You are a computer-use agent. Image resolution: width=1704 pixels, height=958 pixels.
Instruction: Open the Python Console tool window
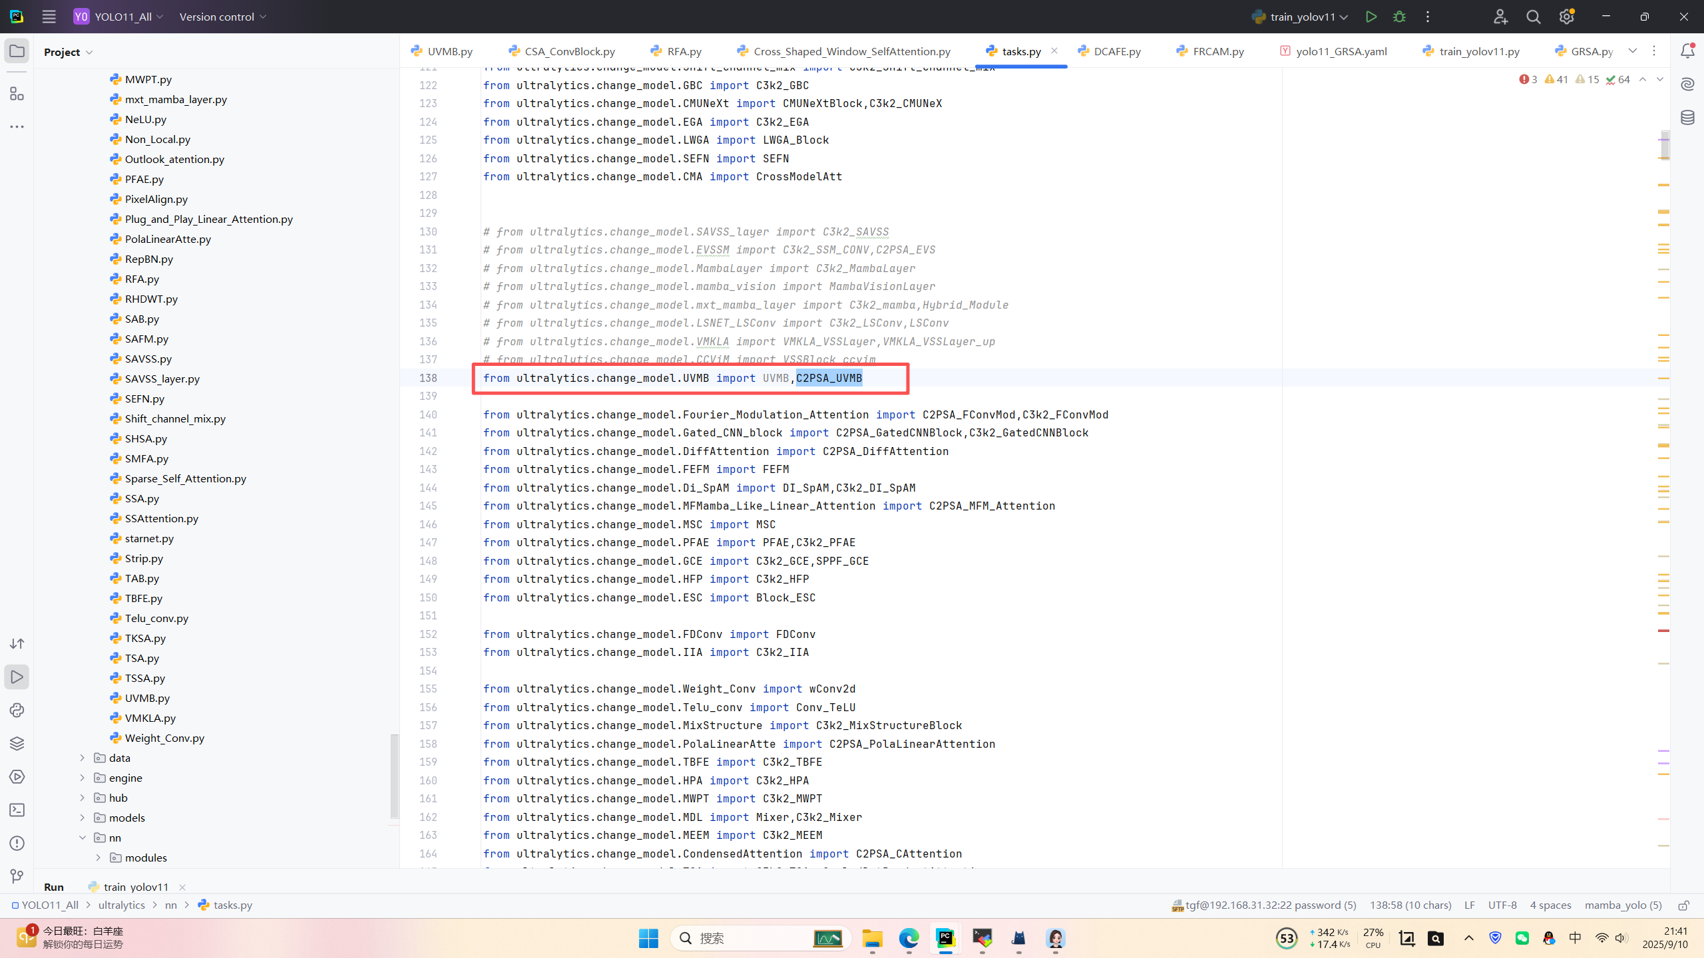coord(17,711)
